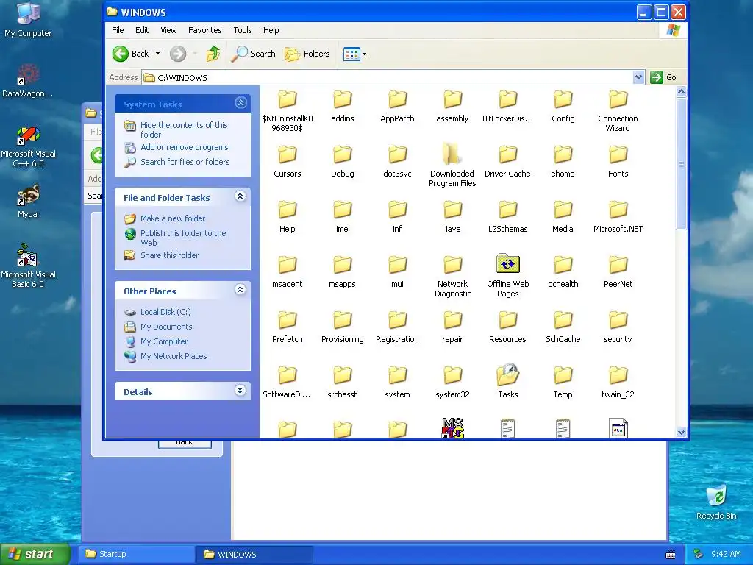Image resolution: width=753 pixels, height=565 pixels.
Task: Select the Fonts folder icon
Action: 618,154
